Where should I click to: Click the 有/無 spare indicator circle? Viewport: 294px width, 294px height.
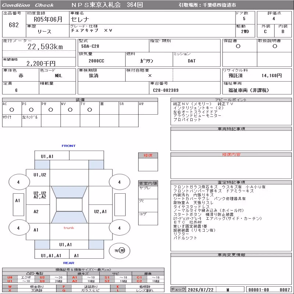[119, 251]
